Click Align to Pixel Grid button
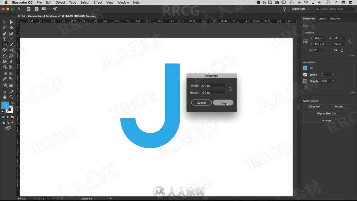The width and height of the screenshot is (357, 201). click(327, 114)
